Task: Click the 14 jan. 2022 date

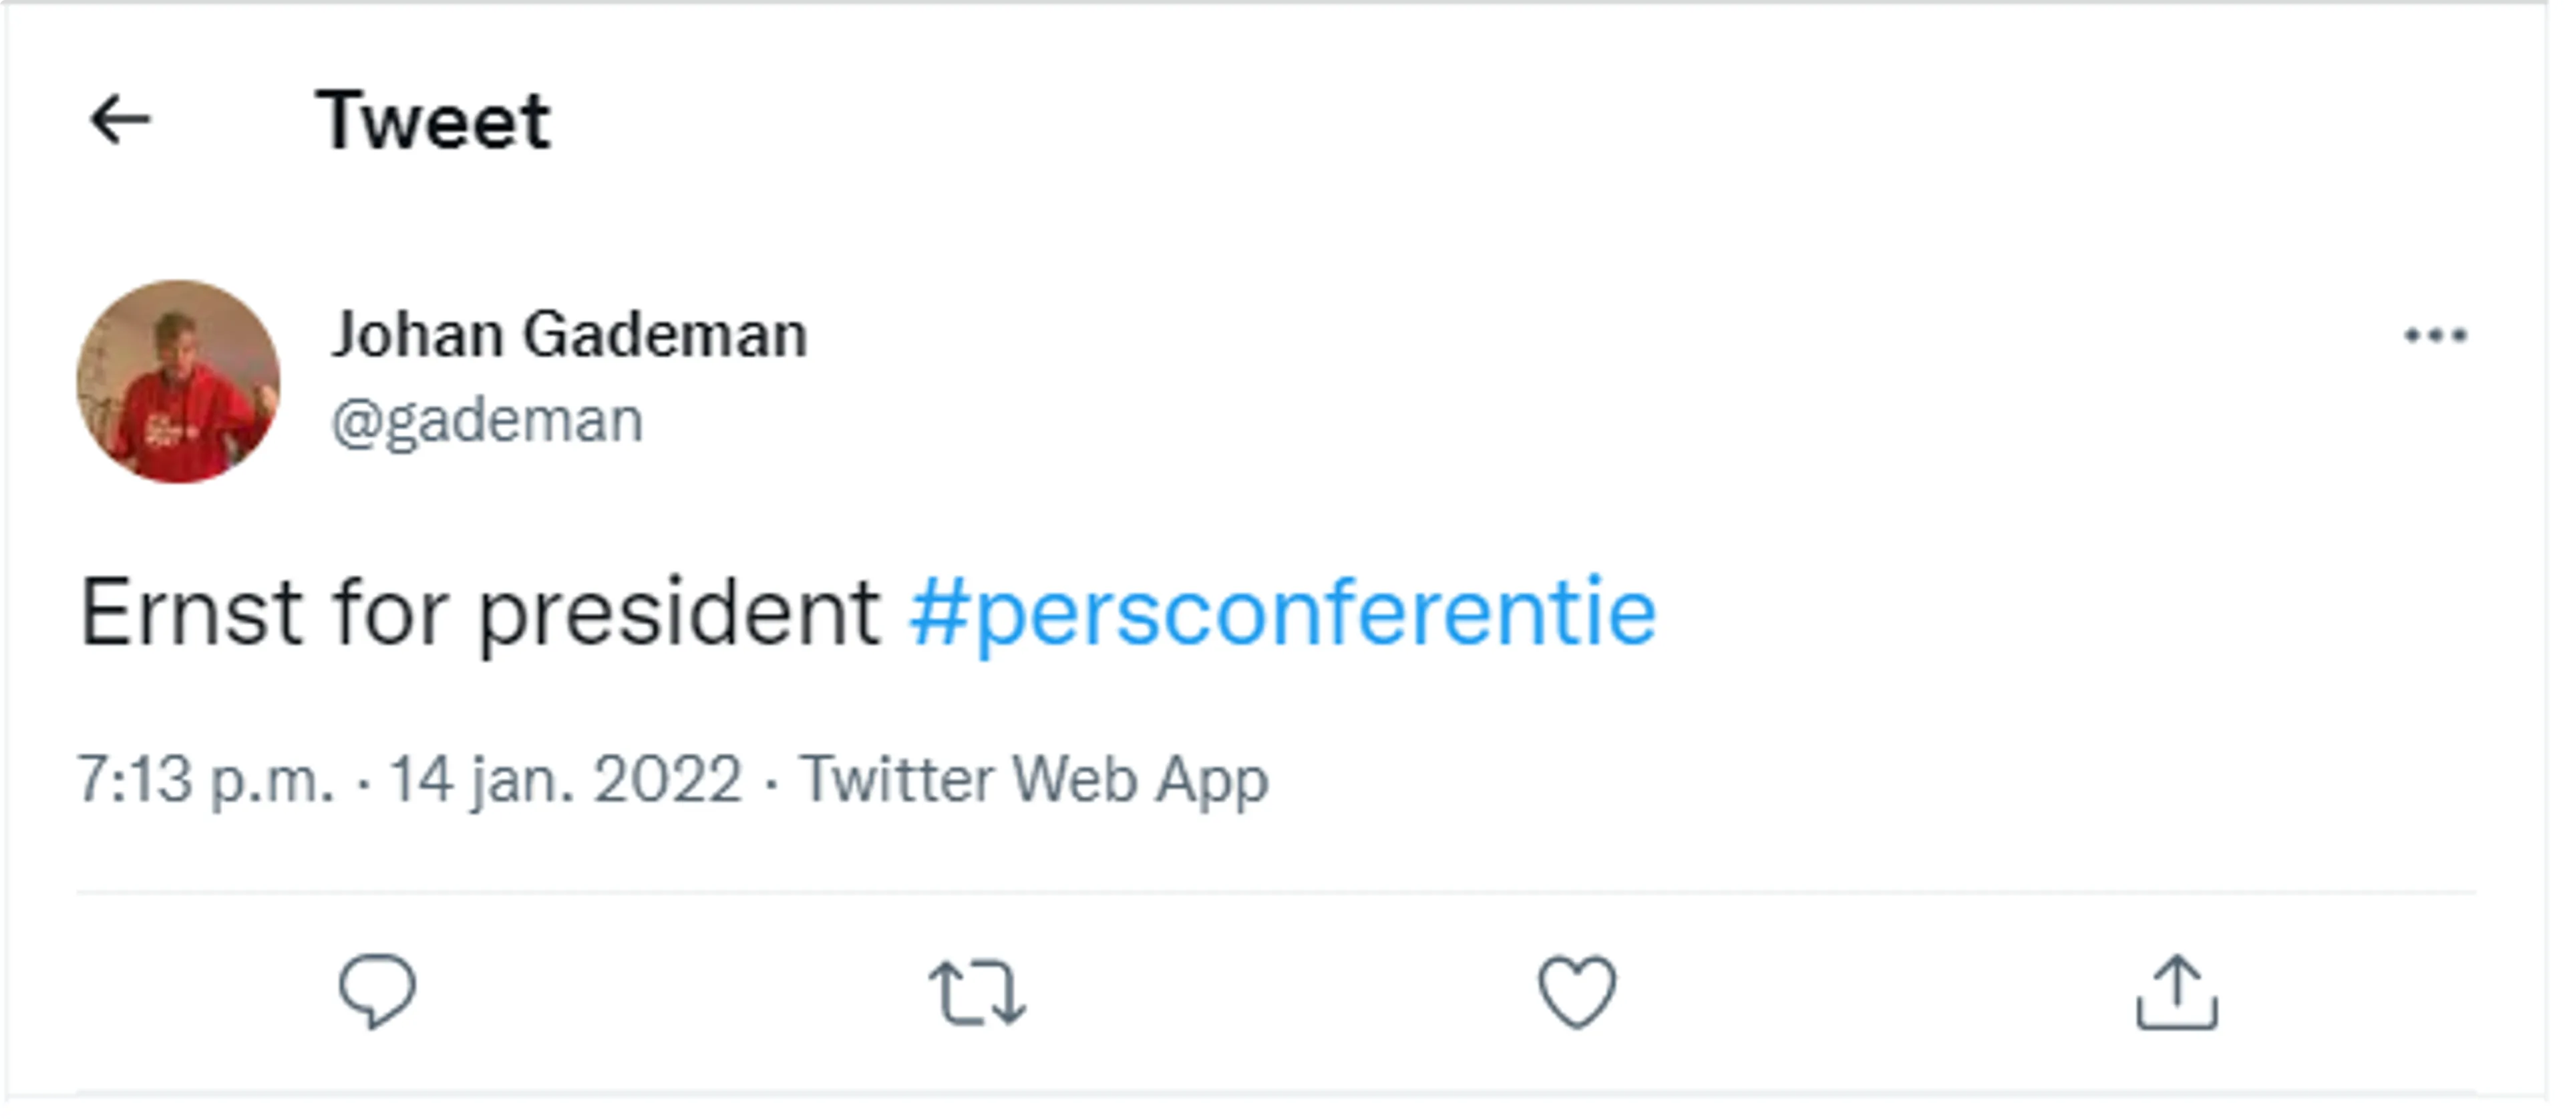Action: point(564,778)
